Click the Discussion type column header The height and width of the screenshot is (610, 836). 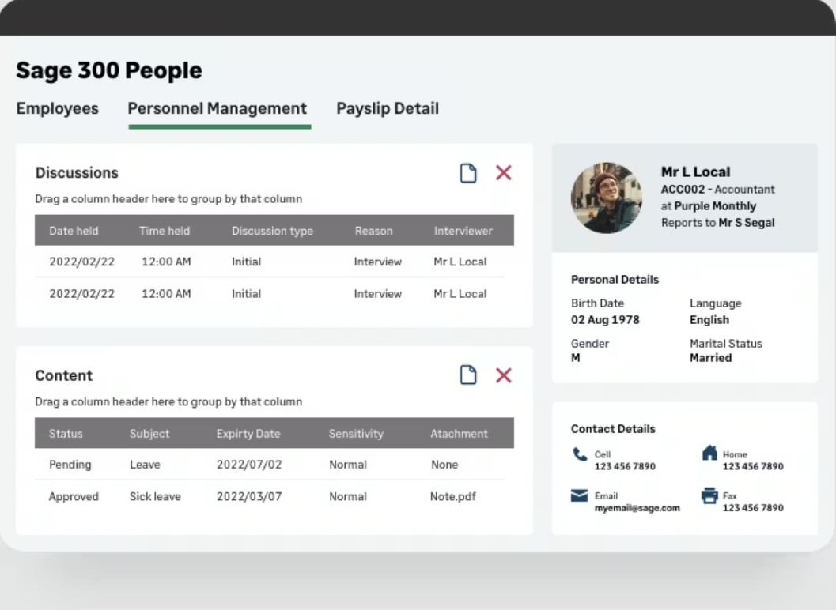tap(272, 232)
